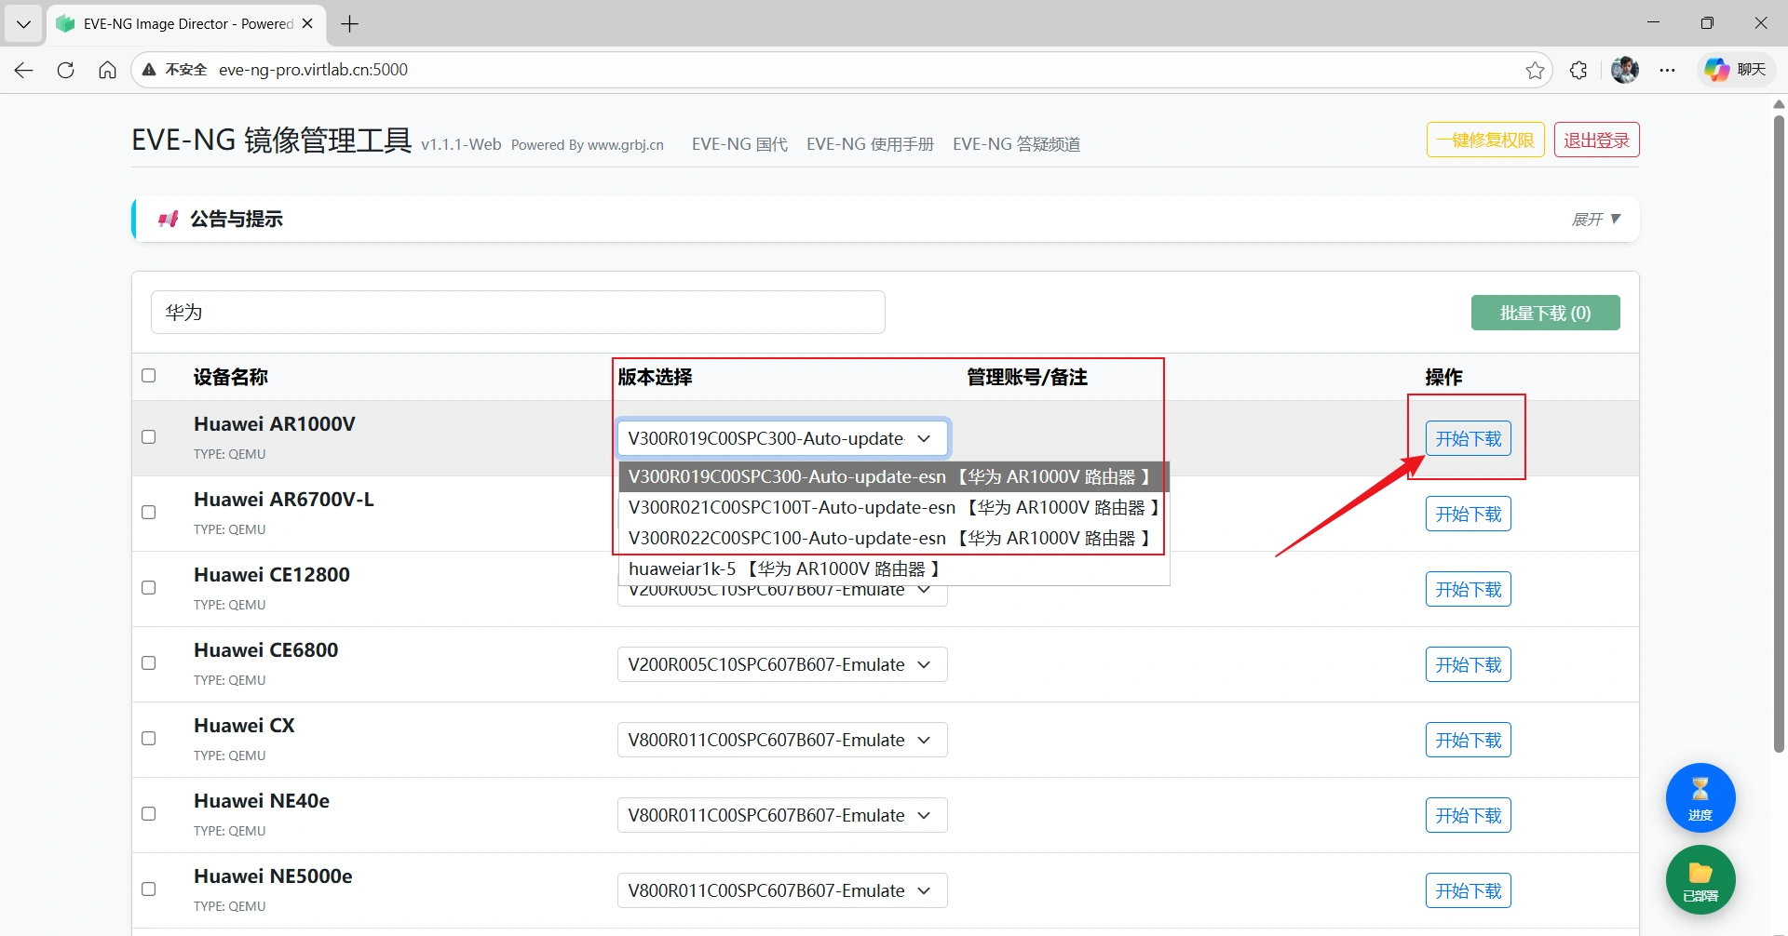Screen dimensions: 1788x936
Task: Open browser settings ellipsis menu
Action: click(x=1667, y=70)
